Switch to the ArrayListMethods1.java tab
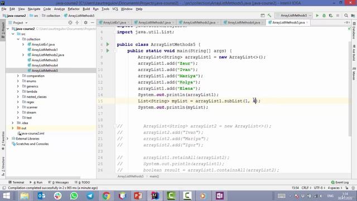 point(155,22)
